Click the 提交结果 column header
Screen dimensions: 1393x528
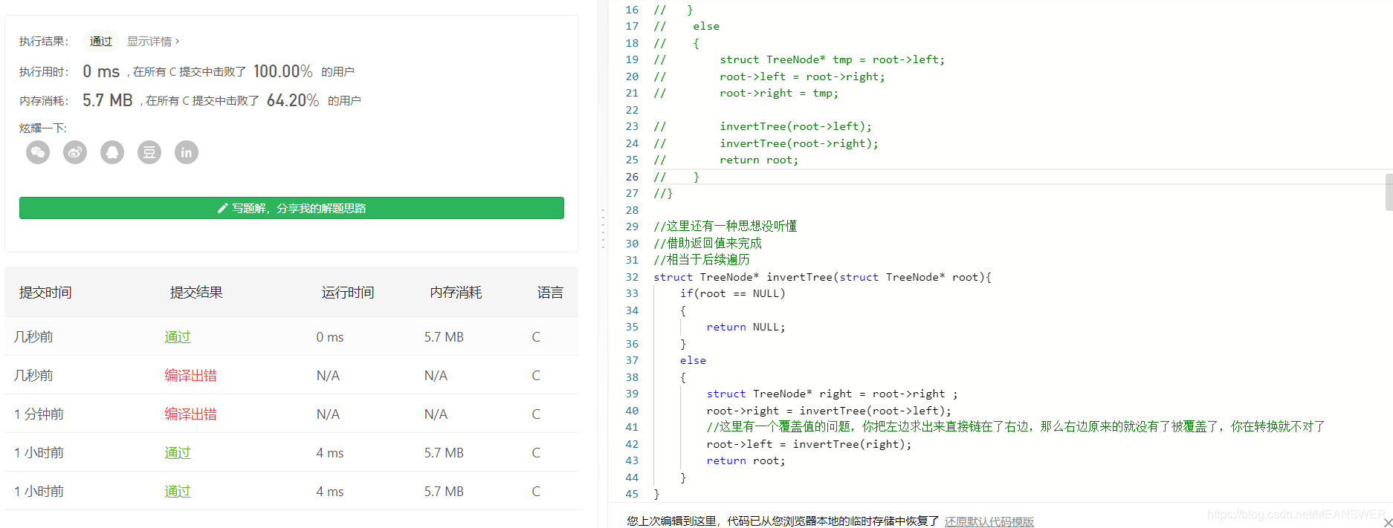[x=196, y=293]
